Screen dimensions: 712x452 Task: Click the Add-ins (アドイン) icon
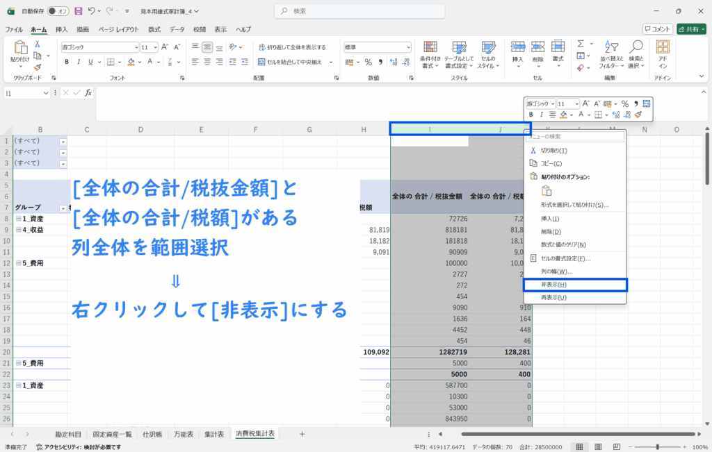(x=663, y=52)
